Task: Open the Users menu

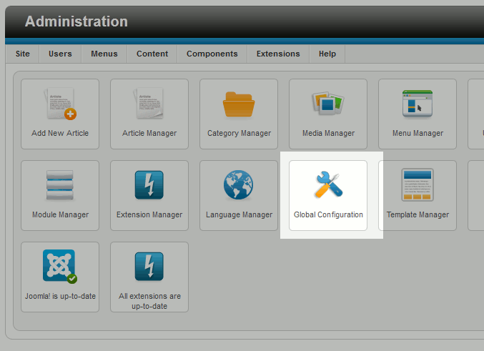Action: (x=60, y=54)
